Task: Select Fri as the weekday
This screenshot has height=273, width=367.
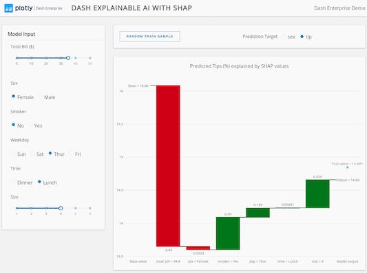Action: (x=71, y=154)
